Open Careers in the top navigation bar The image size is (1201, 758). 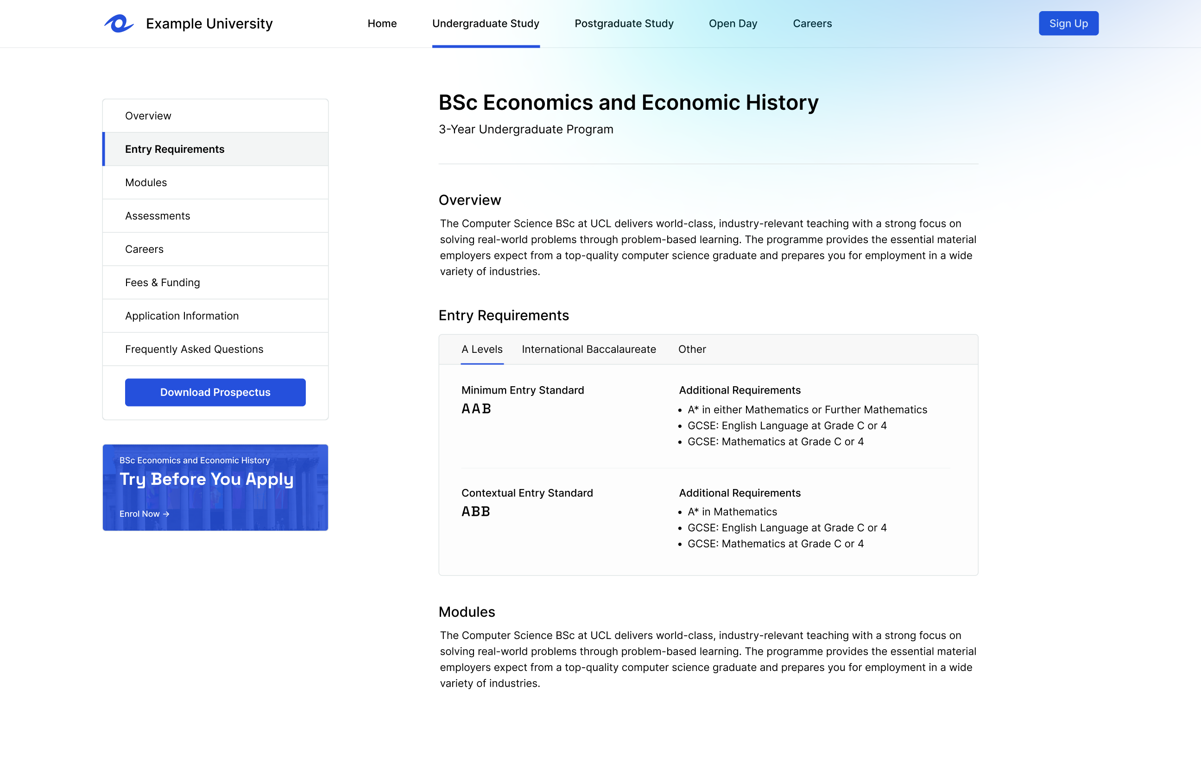coord(812,24)
